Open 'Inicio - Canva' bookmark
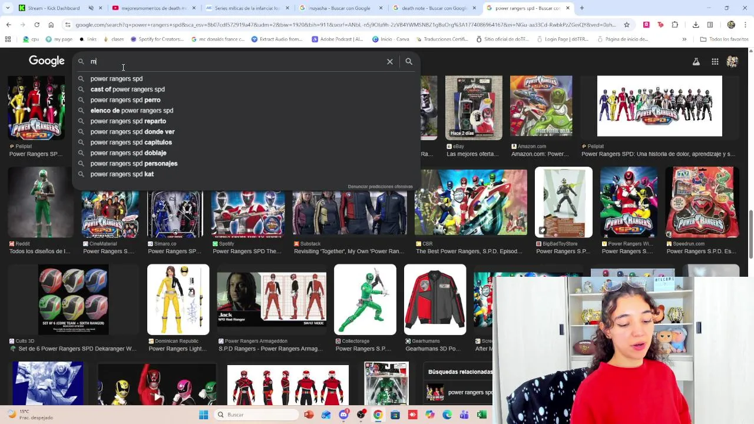This screenshot has height=424, width=754. coord(391,39)
